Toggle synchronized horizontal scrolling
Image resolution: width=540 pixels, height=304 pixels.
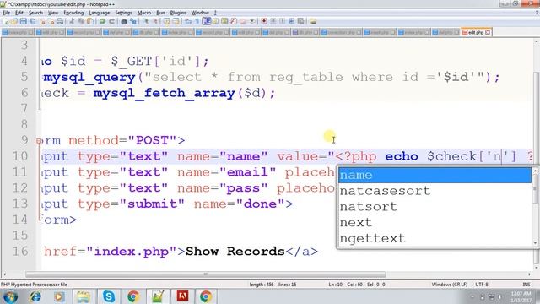pyautogui.click(x=175, y=21)
